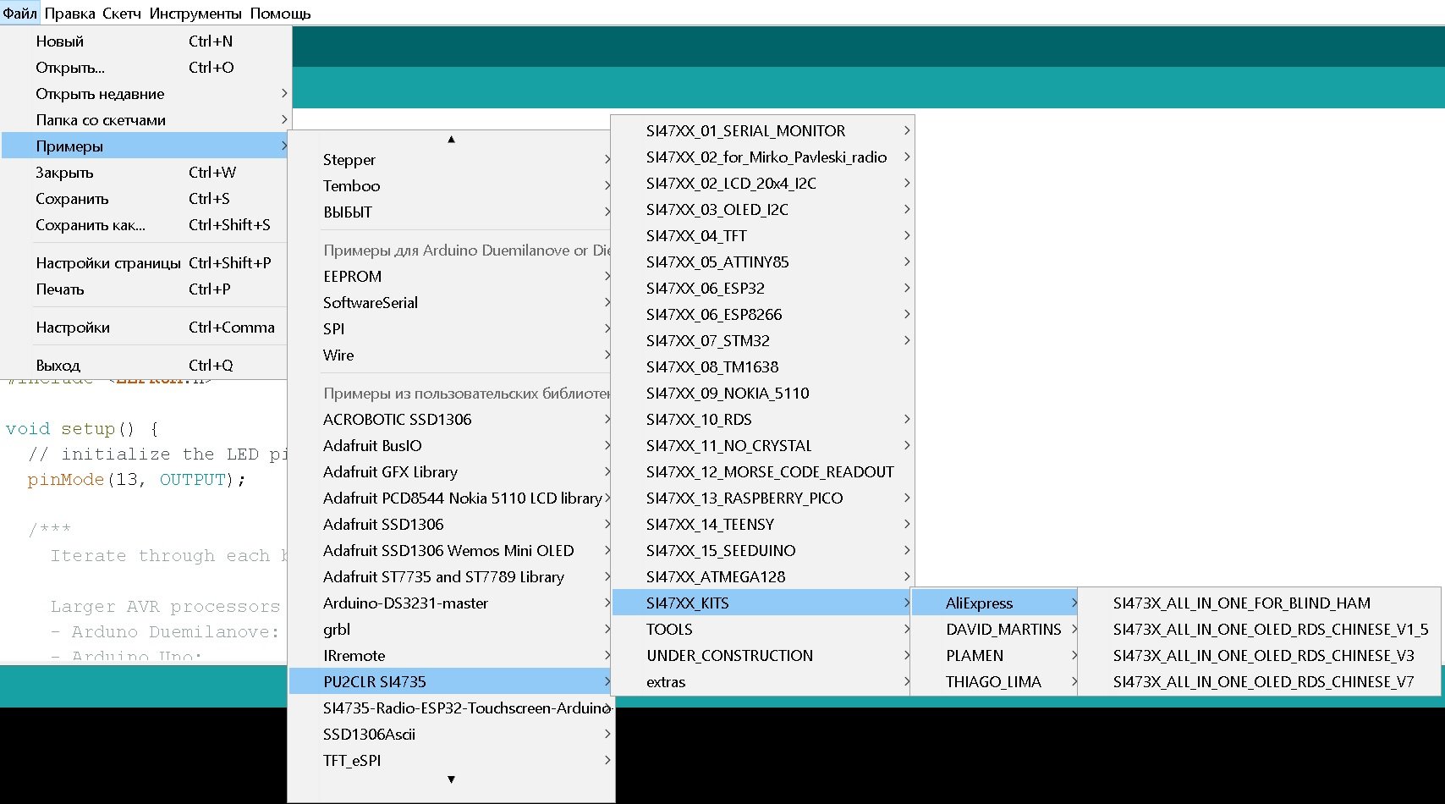Click the scroll-up arrow of examples list
The height and width of the screenshot is (804, 1445).
tap(451, 139)
